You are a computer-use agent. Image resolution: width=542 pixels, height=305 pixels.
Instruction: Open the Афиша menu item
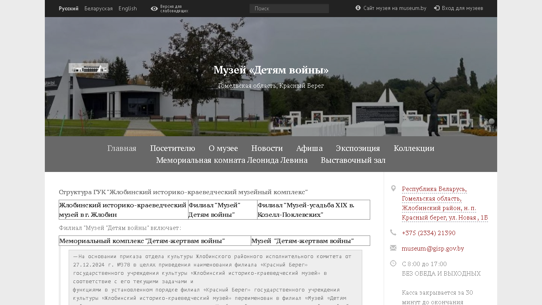point(309,148)
